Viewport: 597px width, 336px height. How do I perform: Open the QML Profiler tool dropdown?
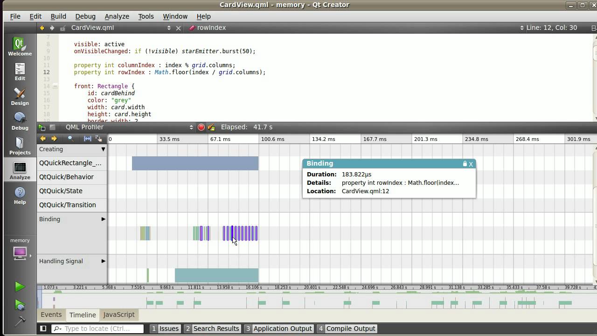pyautogui.click(x=129, y=127)
